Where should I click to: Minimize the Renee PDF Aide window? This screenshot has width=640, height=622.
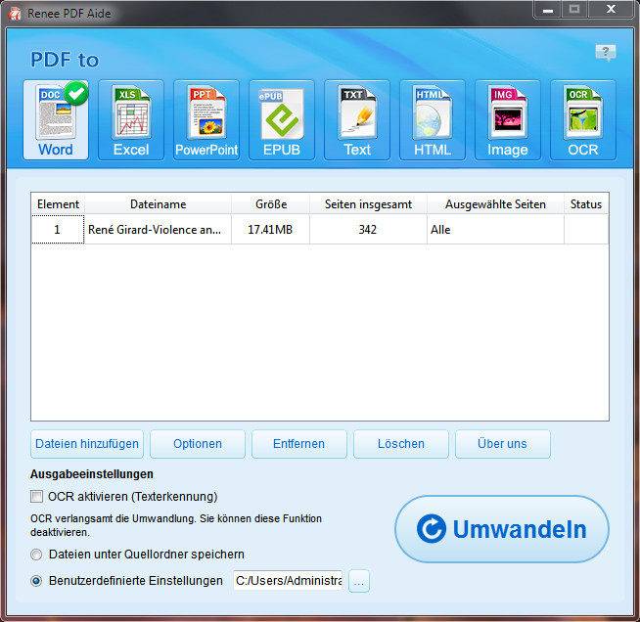pos(548,10)
